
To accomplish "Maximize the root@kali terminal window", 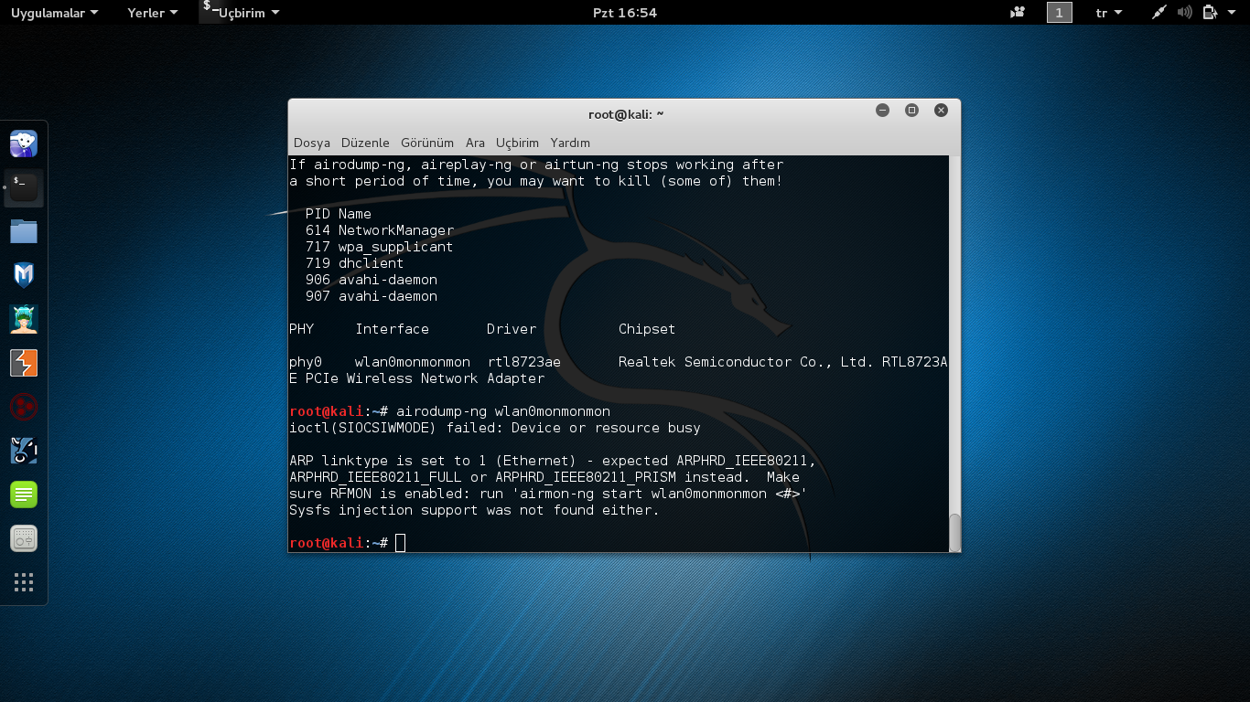I will (x=911, y=110).
